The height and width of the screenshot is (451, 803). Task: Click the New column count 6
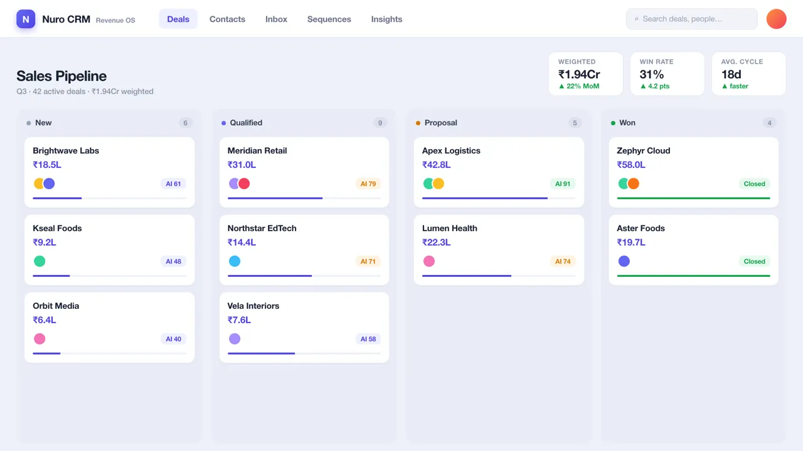[x=185, y=123]
